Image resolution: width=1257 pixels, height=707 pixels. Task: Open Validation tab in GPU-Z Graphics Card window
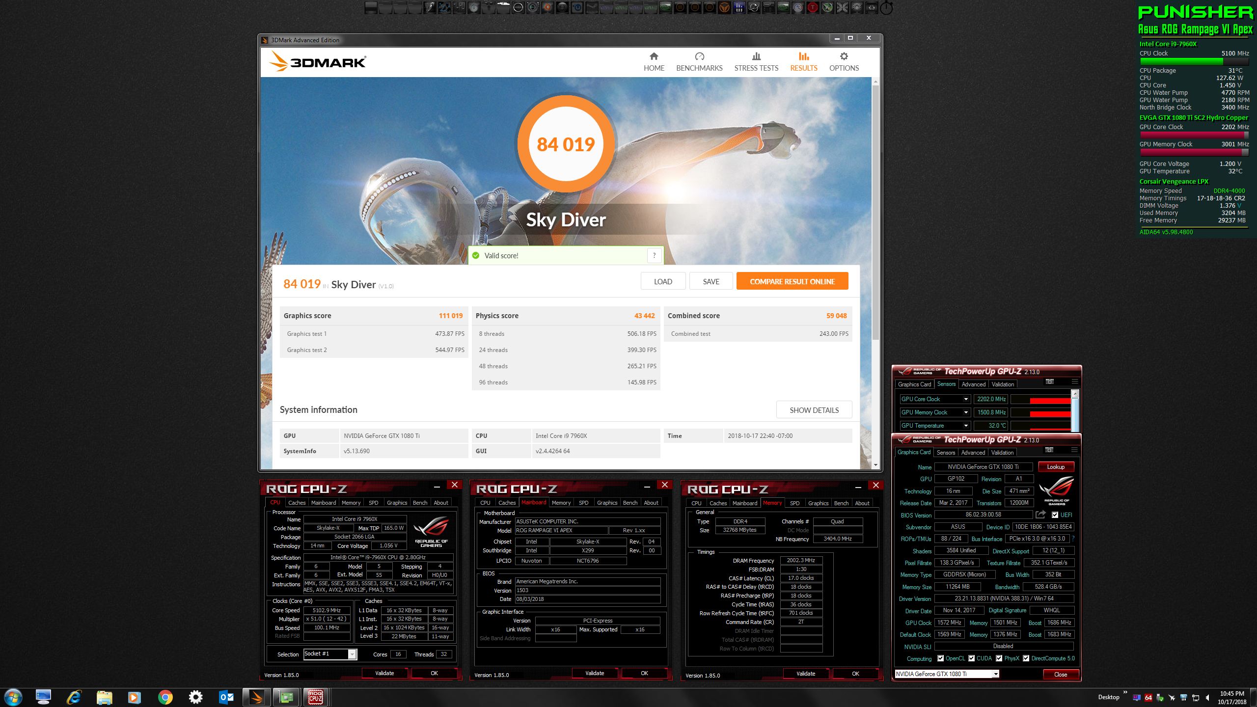tap(1002, 453)
